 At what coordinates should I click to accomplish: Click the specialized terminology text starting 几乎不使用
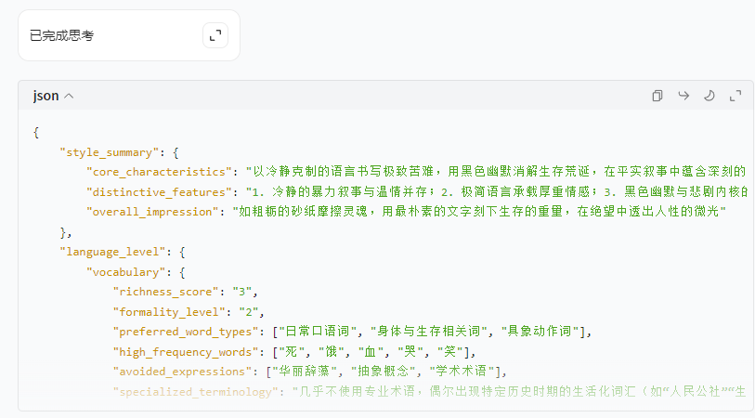519,391
